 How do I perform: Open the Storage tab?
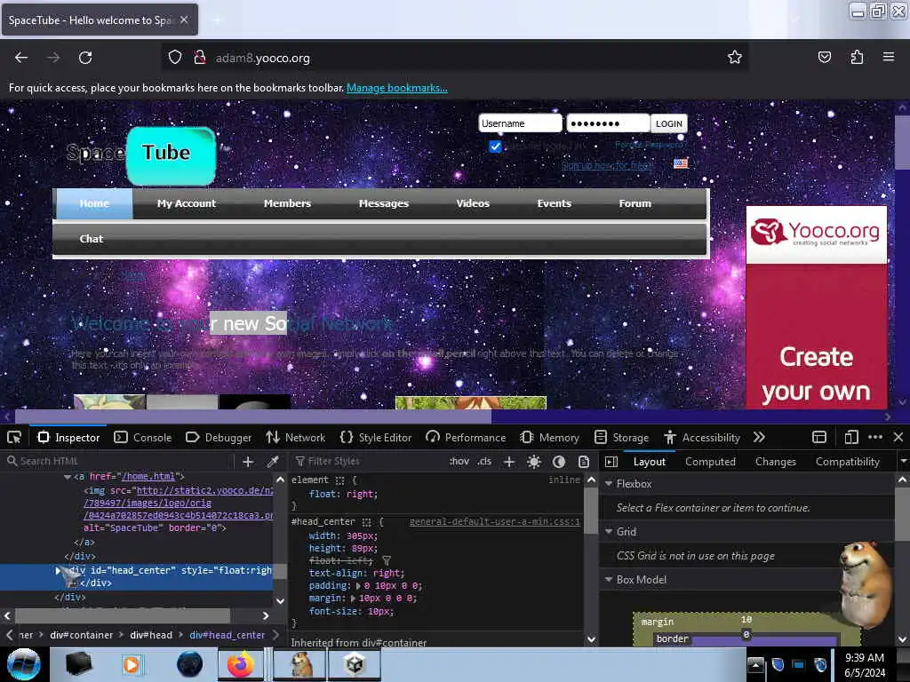pos(622,437)
